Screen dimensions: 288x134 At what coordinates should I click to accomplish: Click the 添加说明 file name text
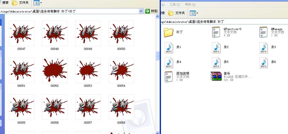pyautogui.click(x=183, y=74)
